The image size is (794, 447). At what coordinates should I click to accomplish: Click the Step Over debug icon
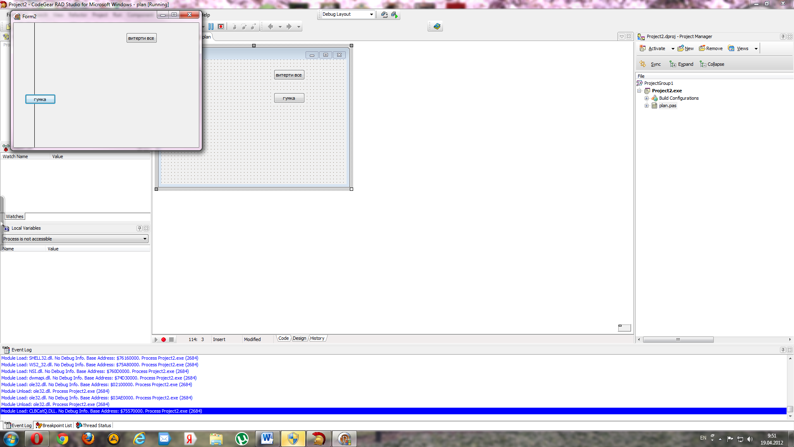click(x=244, y=26)
